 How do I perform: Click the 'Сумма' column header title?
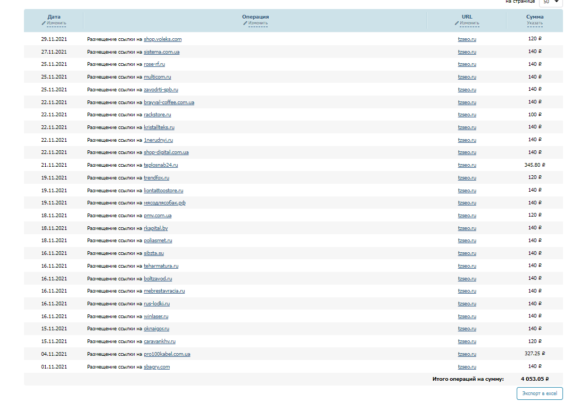click(535, 17)
